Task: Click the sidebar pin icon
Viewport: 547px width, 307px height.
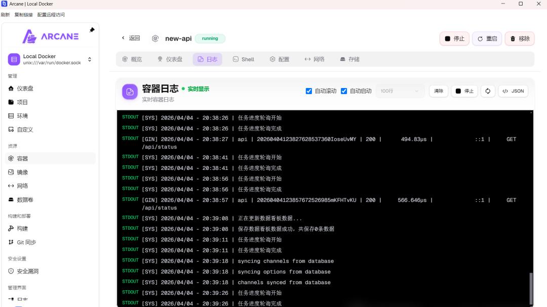Action: coord(91,29)
